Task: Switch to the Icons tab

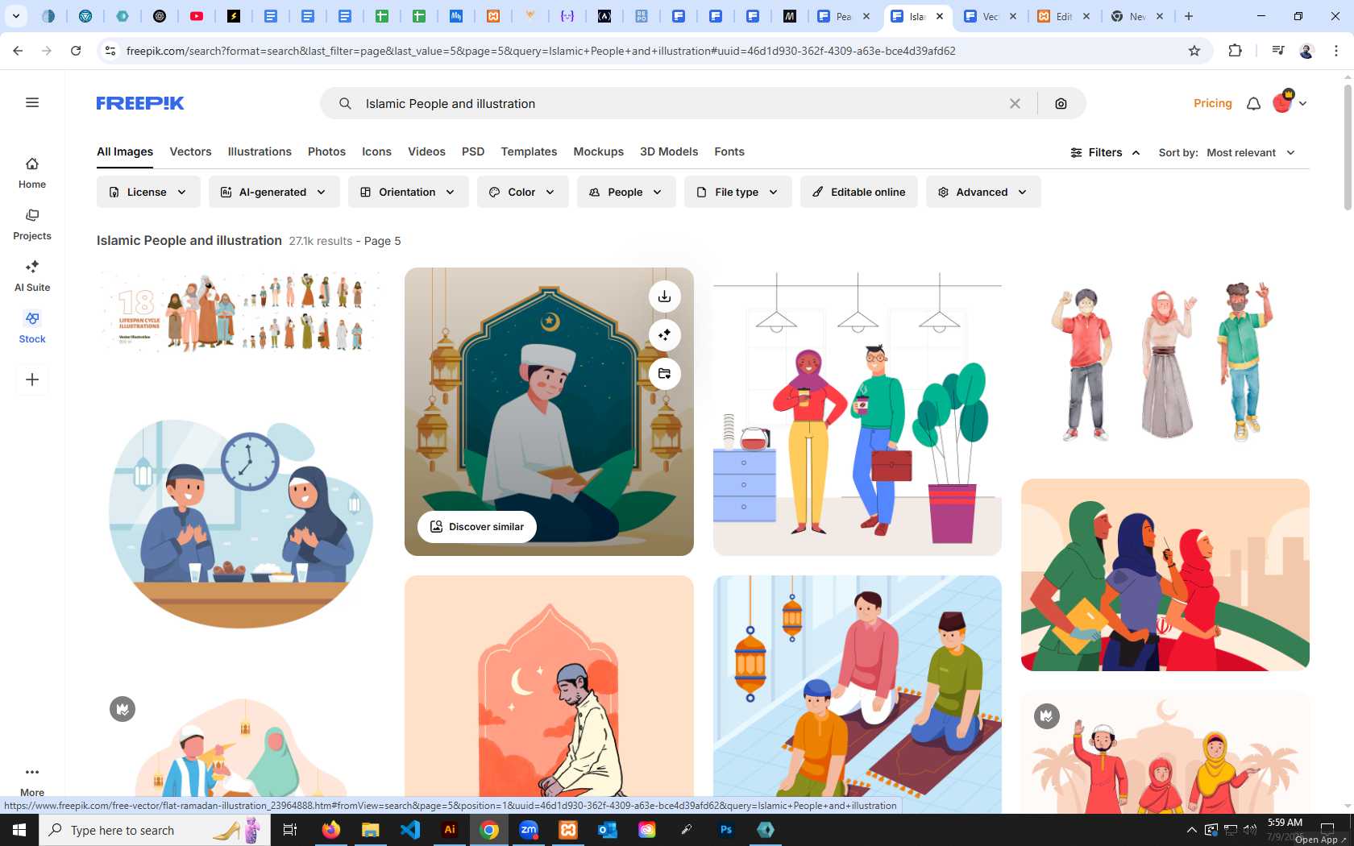Action: point(376,151)
